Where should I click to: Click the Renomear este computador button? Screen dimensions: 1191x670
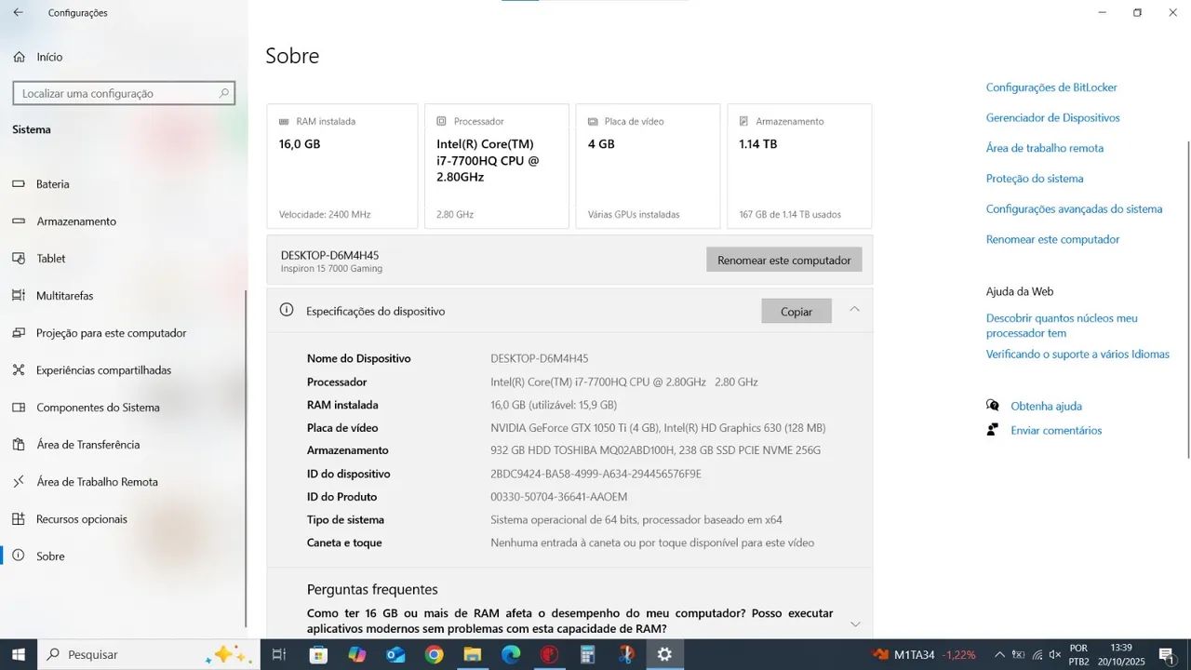click(x=784, y=260)
